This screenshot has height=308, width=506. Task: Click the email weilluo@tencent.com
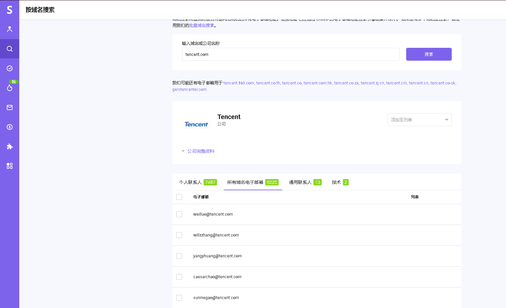tap(213, 214)
